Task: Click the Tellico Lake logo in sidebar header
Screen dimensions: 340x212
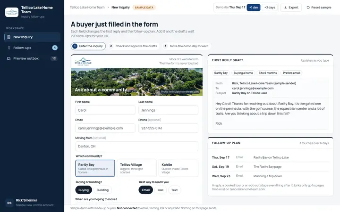Action: click(x=12, y=12)
